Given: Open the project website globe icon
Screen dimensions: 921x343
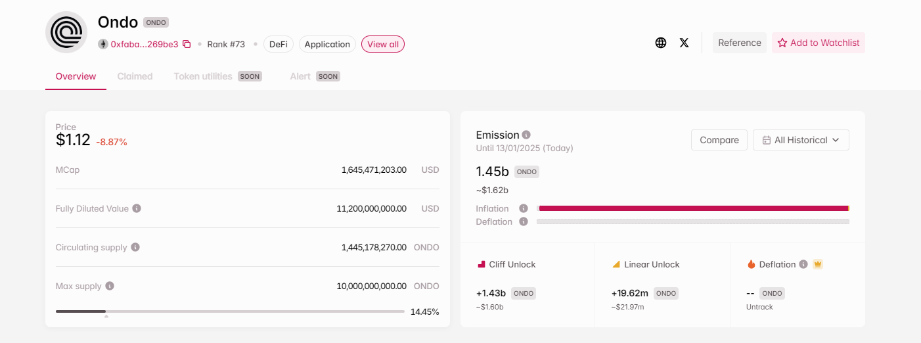Looking at the screenshot, I should (661, 43).
